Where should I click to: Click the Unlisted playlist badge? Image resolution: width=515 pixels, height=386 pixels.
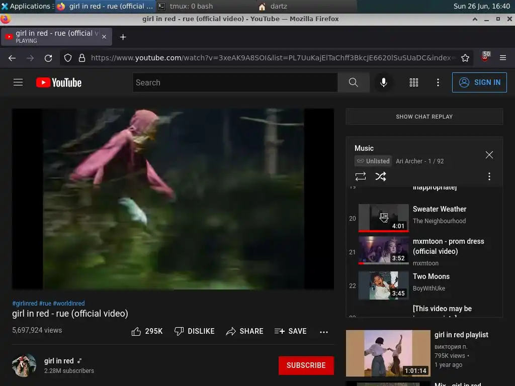tap(373, 161)
